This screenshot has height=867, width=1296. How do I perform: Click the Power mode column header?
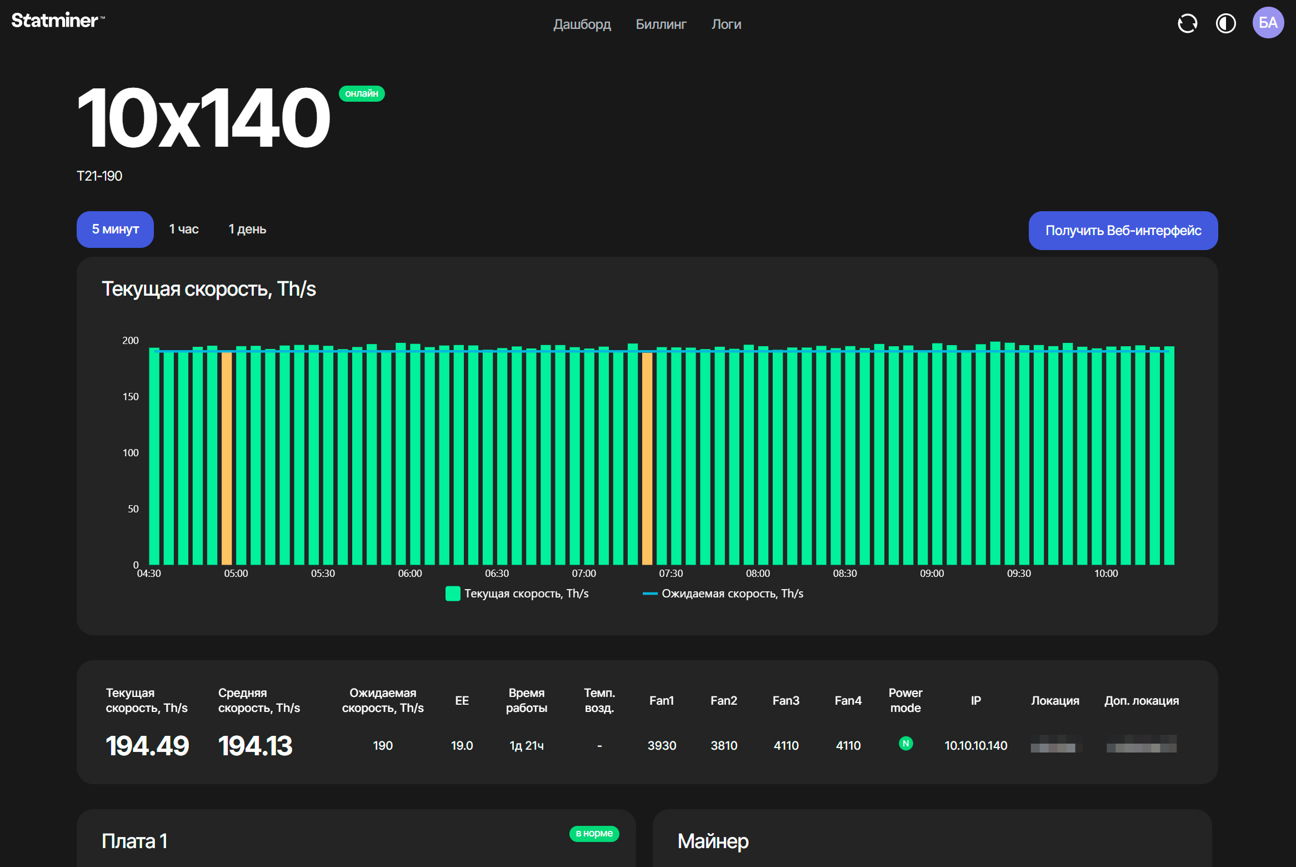[905, 700]
